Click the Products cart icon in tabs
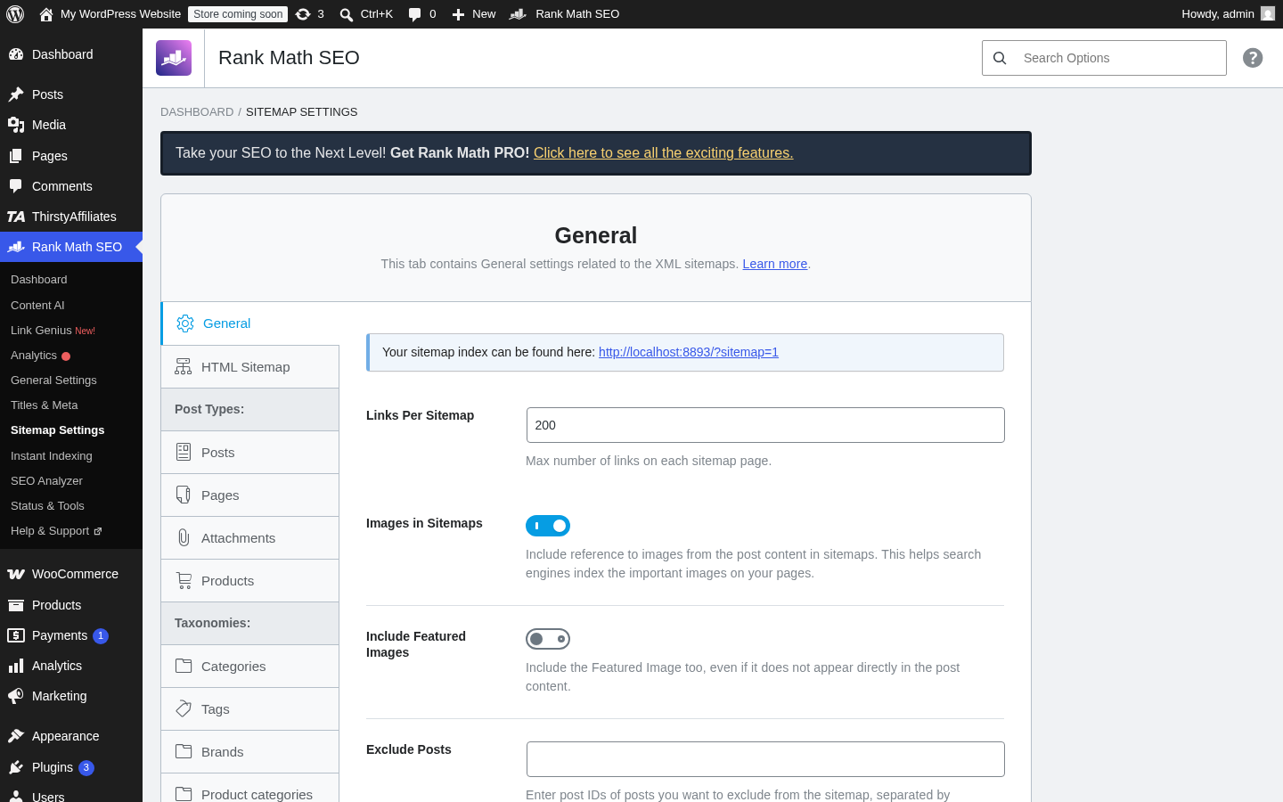 pyautogui.click(x=184, y=580)
